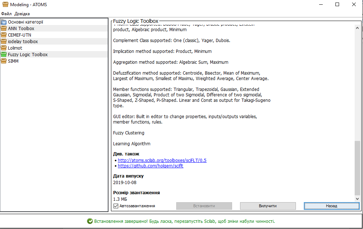Click the Lolimot package icon

[x=4, y=48]
